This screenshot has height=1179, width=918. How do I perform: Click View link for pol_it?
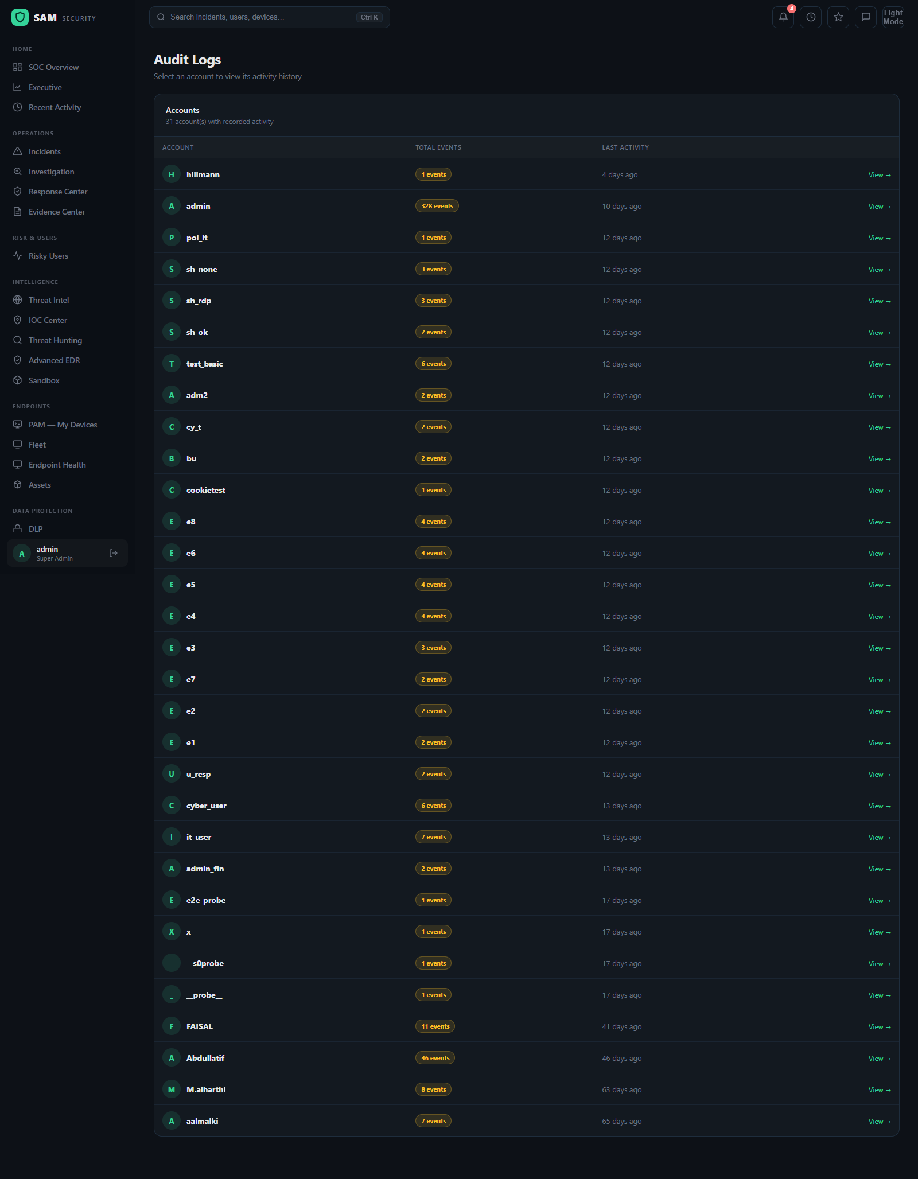click(x=880, y=238)
